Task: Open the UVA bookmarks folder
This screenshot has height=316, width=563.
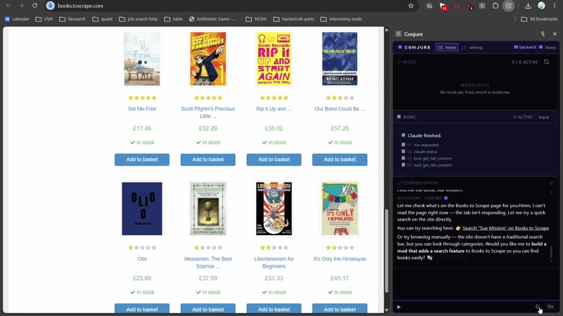Action: tap(44, 19)
